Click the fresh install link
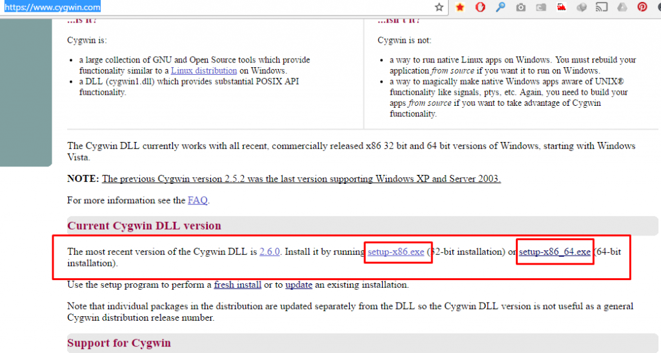The width and height of the screenshot is (661, 353). pyautogui.click(x=238, y=285)
